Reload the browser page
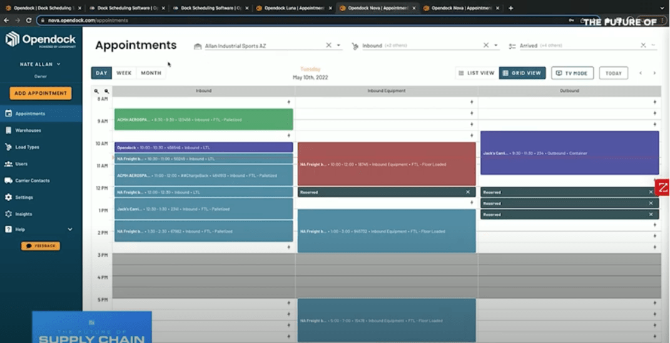The height and width of the screenshot is (343, 670). [29, 20]
